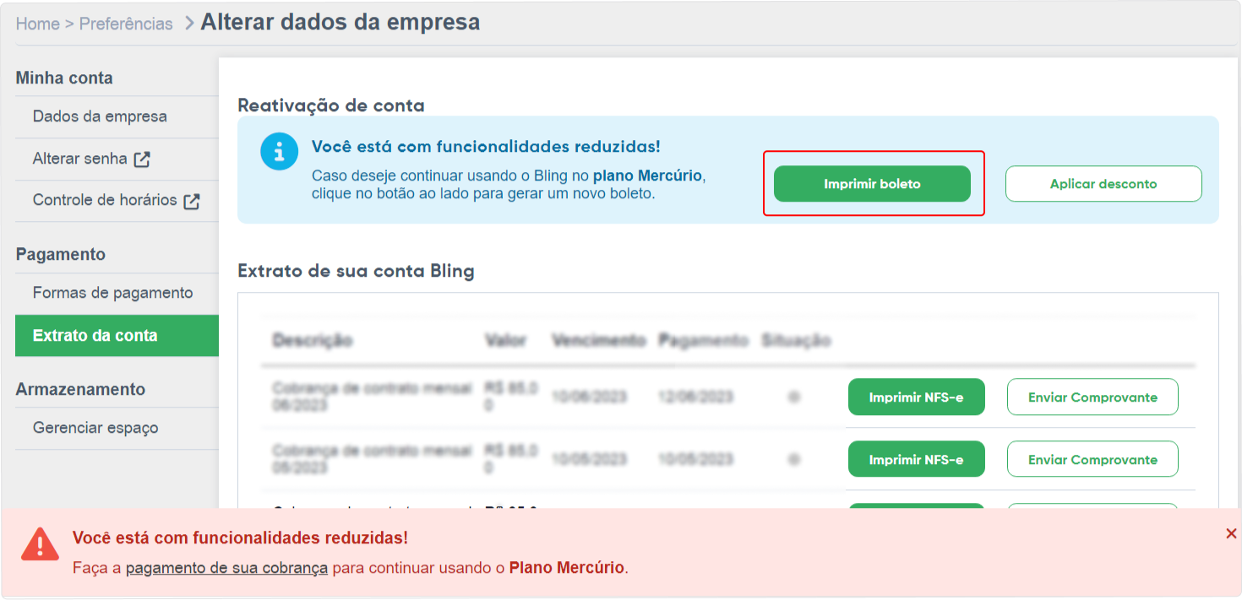Click the Imprimir boleto button
1242x600 pixels.
pyautogui.click(x=872, y=183)
